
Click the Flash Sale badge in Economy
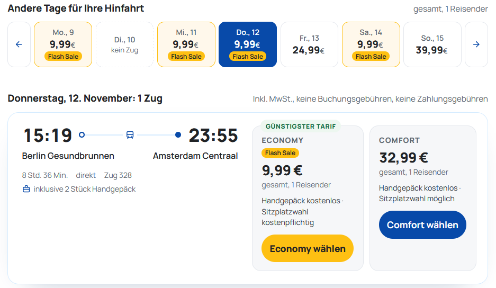[280, 153]
